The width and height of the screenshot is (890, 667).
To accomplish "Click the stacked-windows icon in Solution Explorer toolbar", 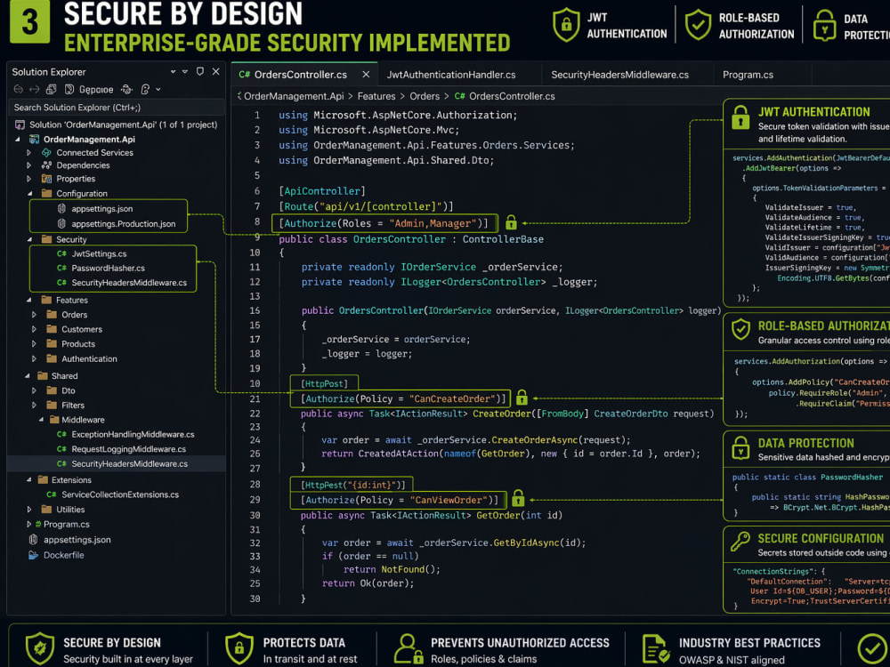I will point(51,89).
